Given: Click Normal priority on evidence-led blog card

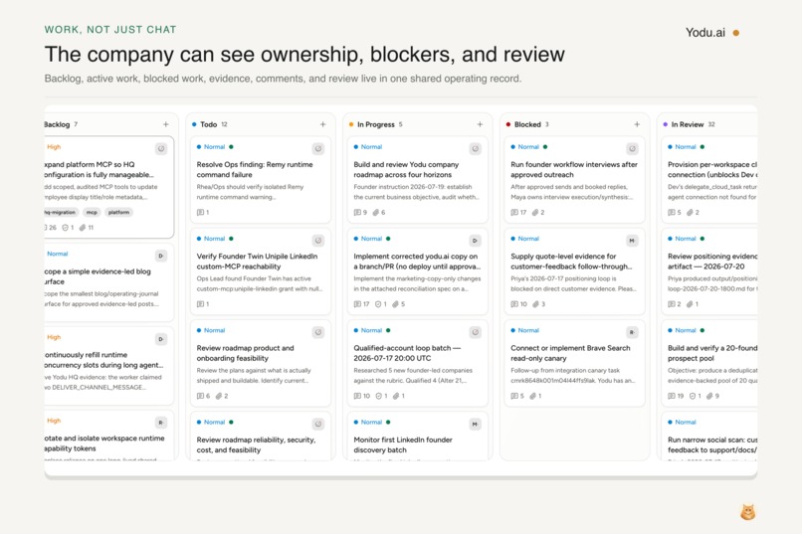Looking at the screenshot, I should (x=58, y=254).
